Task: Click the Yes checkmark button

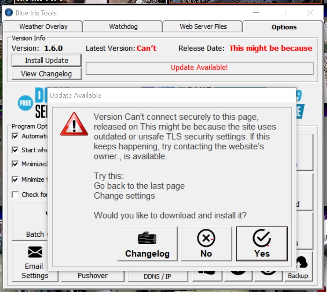Action: (x=262, y=244)
